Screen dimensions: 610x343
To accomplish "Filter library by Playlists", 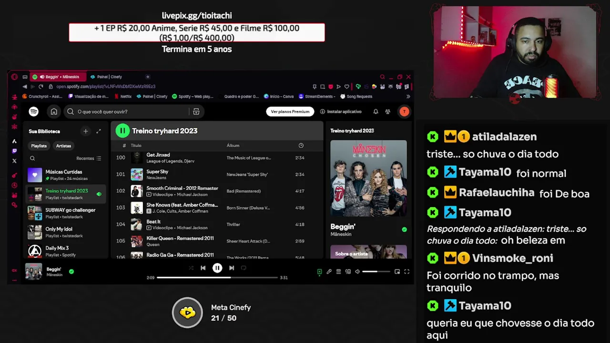I will [39, 146].
